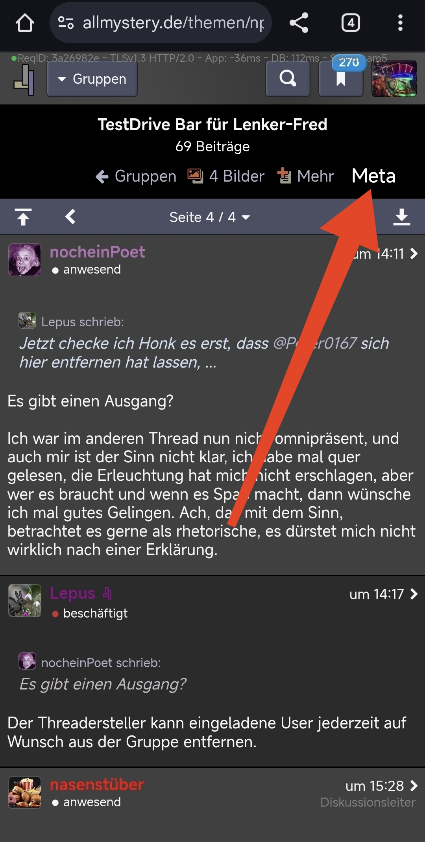Click the Allmystery logo icon
The height and width of the screenshot is (842, 425).
pos(24,80)
